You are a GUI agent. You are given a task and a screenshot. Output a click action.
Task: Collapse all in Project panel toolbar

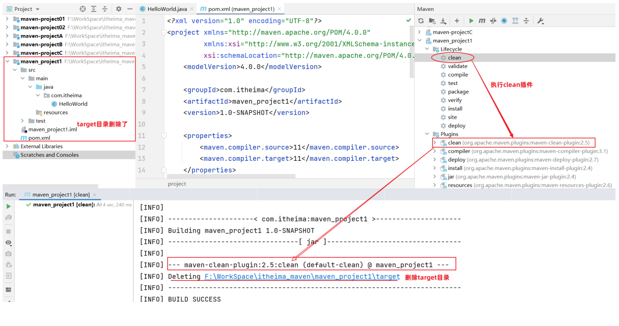pos(105,9)
